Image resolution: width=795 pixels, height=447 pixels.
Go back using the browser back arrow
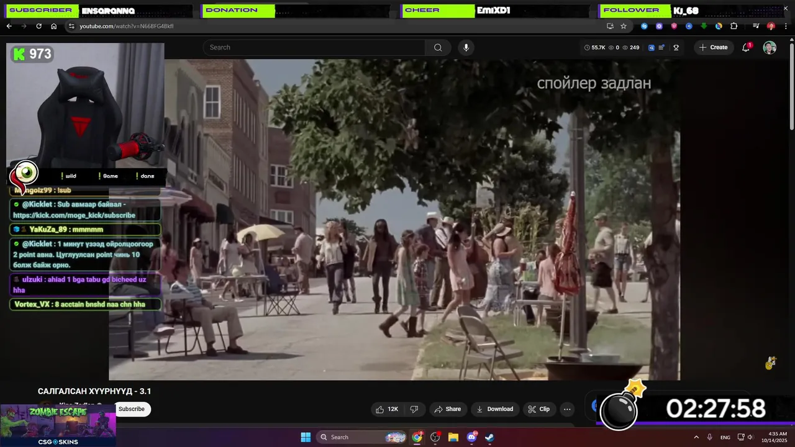click(x=9, y=26)
